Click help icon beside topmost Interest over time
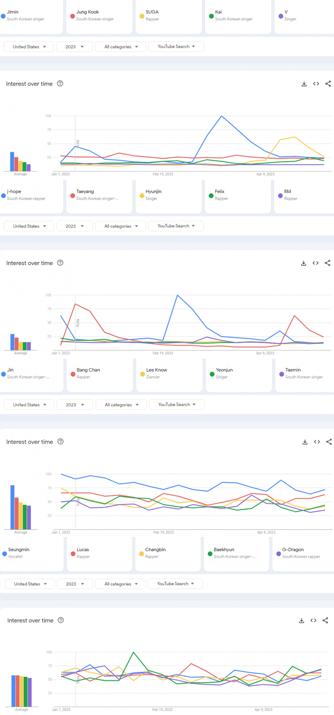Image resolution: width=334 pixels, height=715 pixels. [60, 84]
